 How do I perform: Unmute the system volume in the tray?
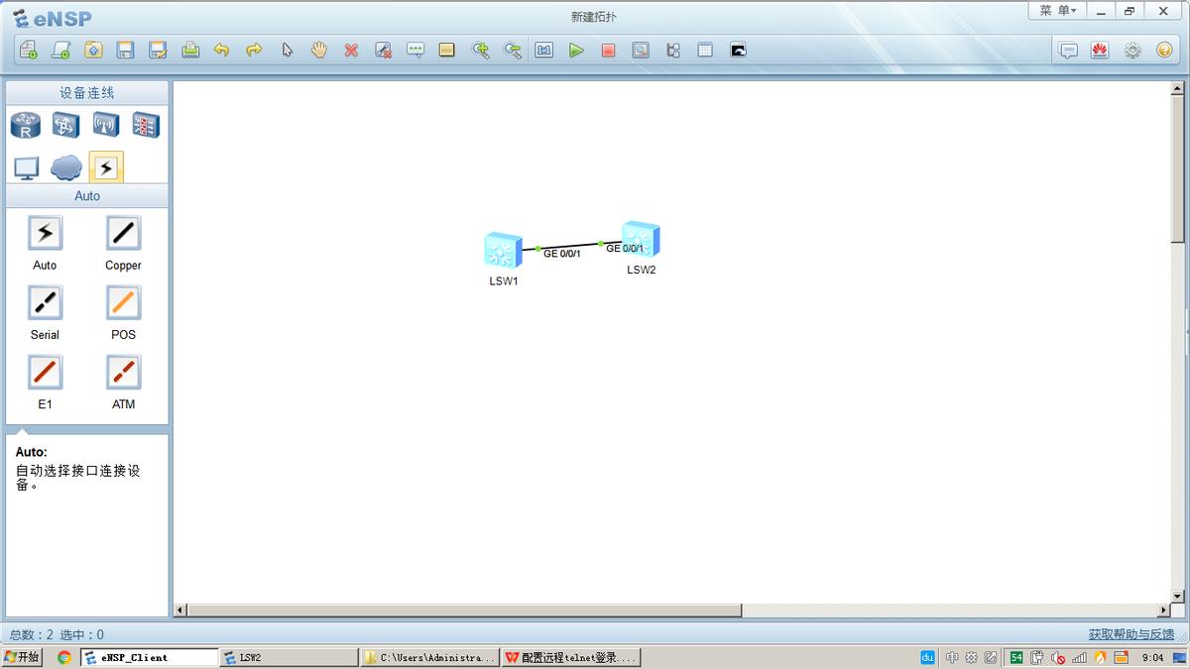point(1060,657)
